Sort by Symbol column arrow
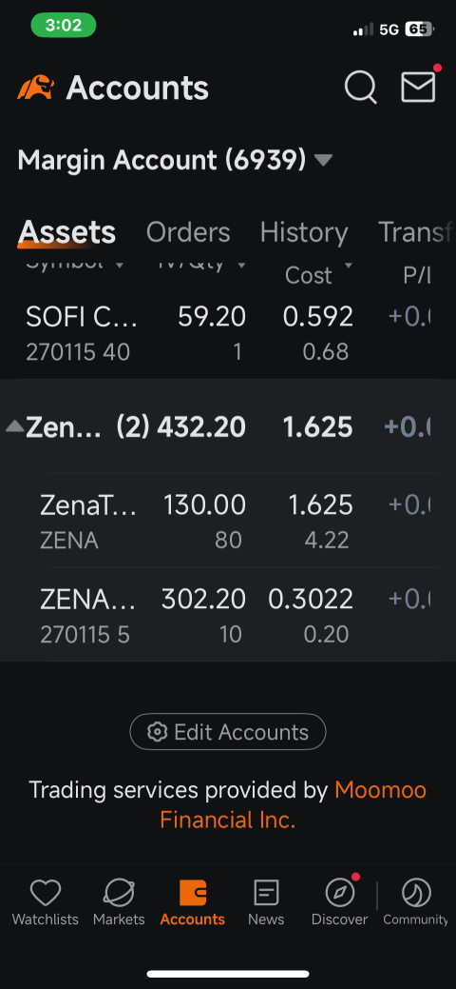This screenshot has height=989, width=456. [x=119, y=265]
